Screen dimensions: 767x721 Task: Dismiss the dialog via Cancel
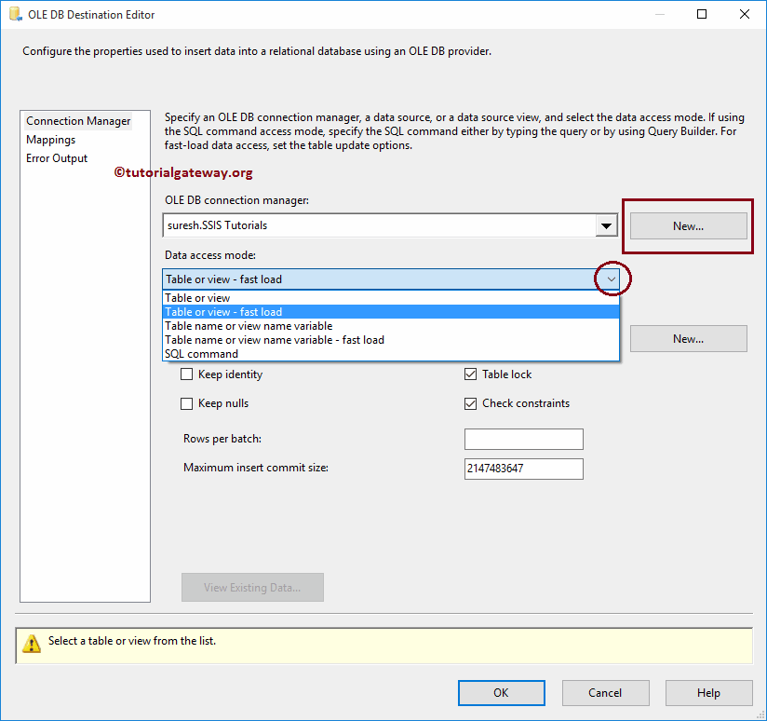pos(605,692)
